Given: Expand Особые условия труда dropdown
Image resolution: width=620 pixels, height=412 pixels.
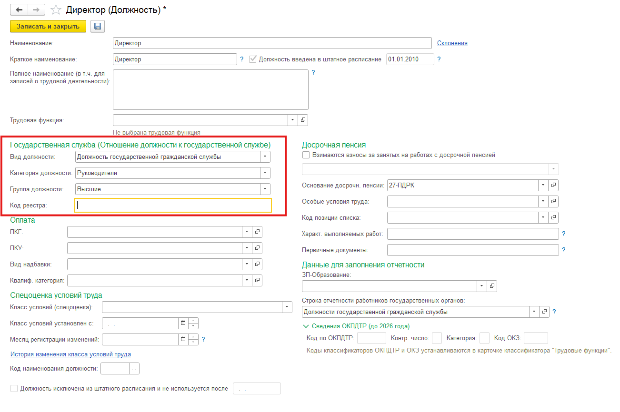Looking at the screenshot, I should [543, 202].
